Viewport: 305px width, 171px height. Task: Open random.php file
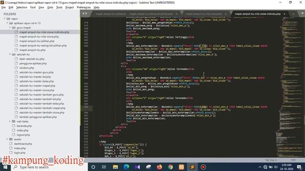(27, 68)
